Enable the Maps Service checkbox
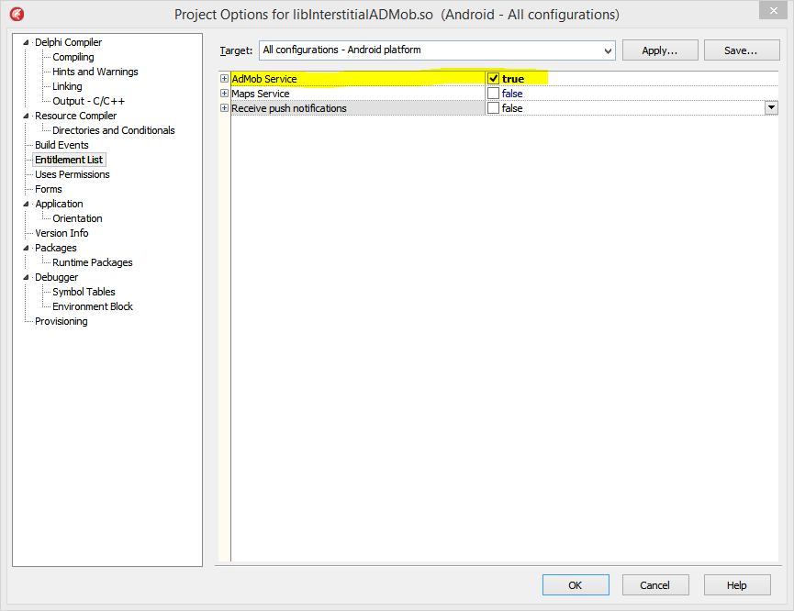 pyautogui.click(x=493, y=93)
